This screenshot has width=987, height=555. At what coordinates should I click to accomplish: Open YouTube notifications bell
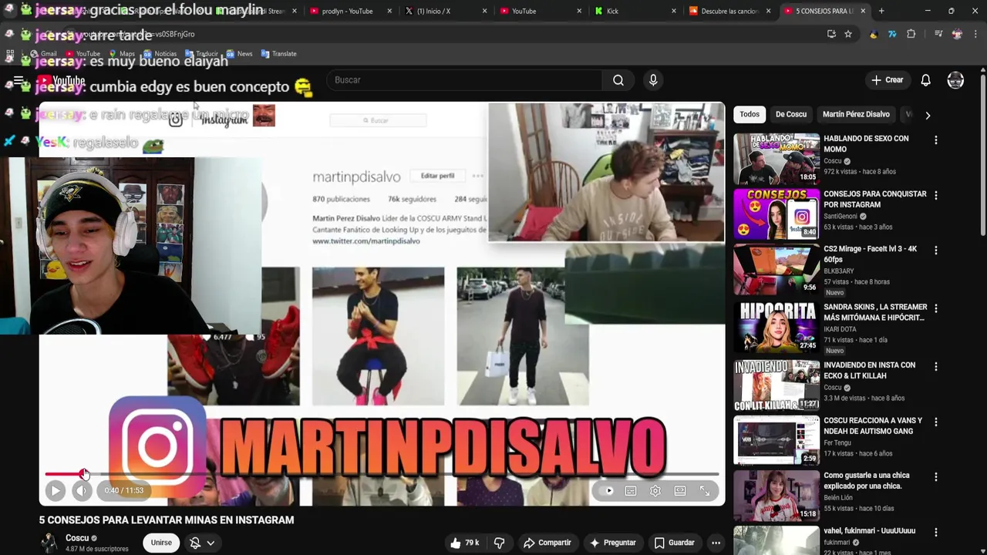pos(925,80)
